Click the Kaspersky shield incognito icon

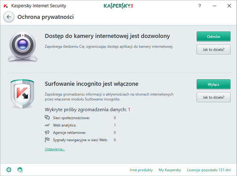tap(22, 94)
